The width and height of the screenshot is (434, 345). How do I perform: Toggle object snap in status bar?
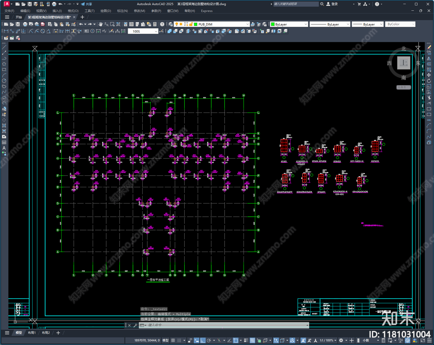[236, 340]
